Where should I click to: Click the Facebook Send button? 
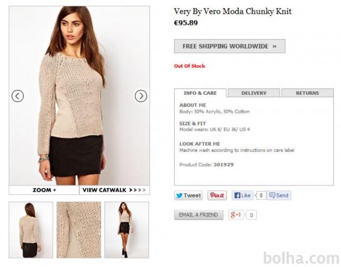[279, 196]
